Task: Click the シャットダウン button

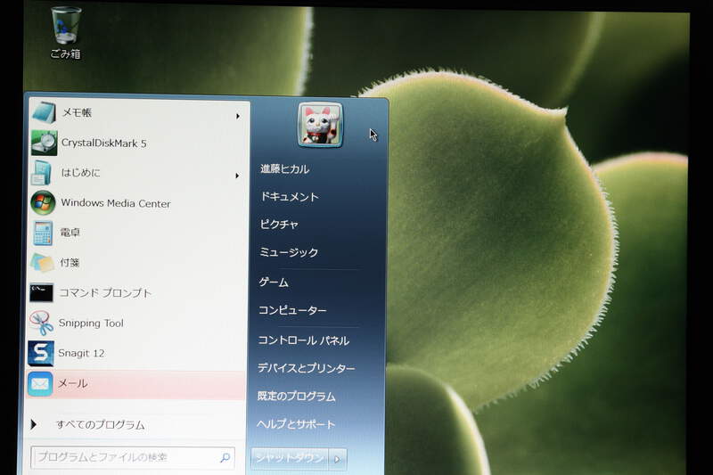Action: 289,459
